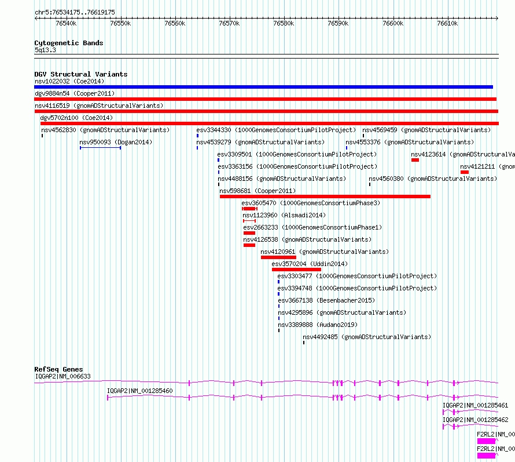The width and height of the screenshot is (515, 462).
Task: Open the IQGAP2|NM_001285460 transcript label
Action: [x=140, y=391]
